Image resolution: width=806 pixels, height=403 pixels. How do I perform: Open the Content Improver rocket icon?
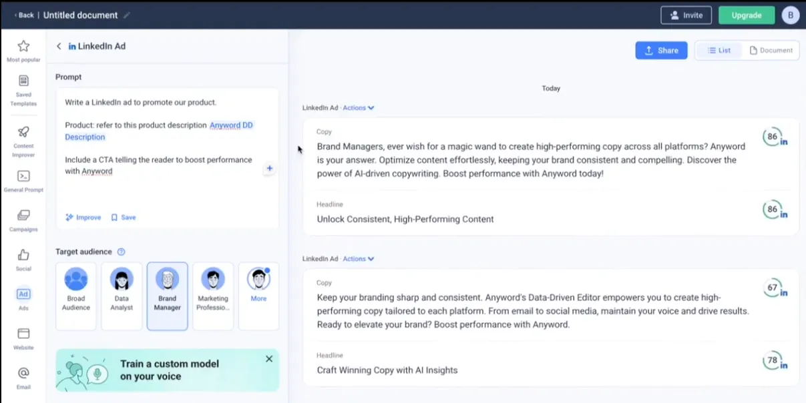(23, 131)
